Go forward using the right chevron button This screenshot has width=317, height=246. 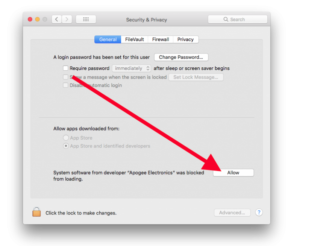point(67,20)
